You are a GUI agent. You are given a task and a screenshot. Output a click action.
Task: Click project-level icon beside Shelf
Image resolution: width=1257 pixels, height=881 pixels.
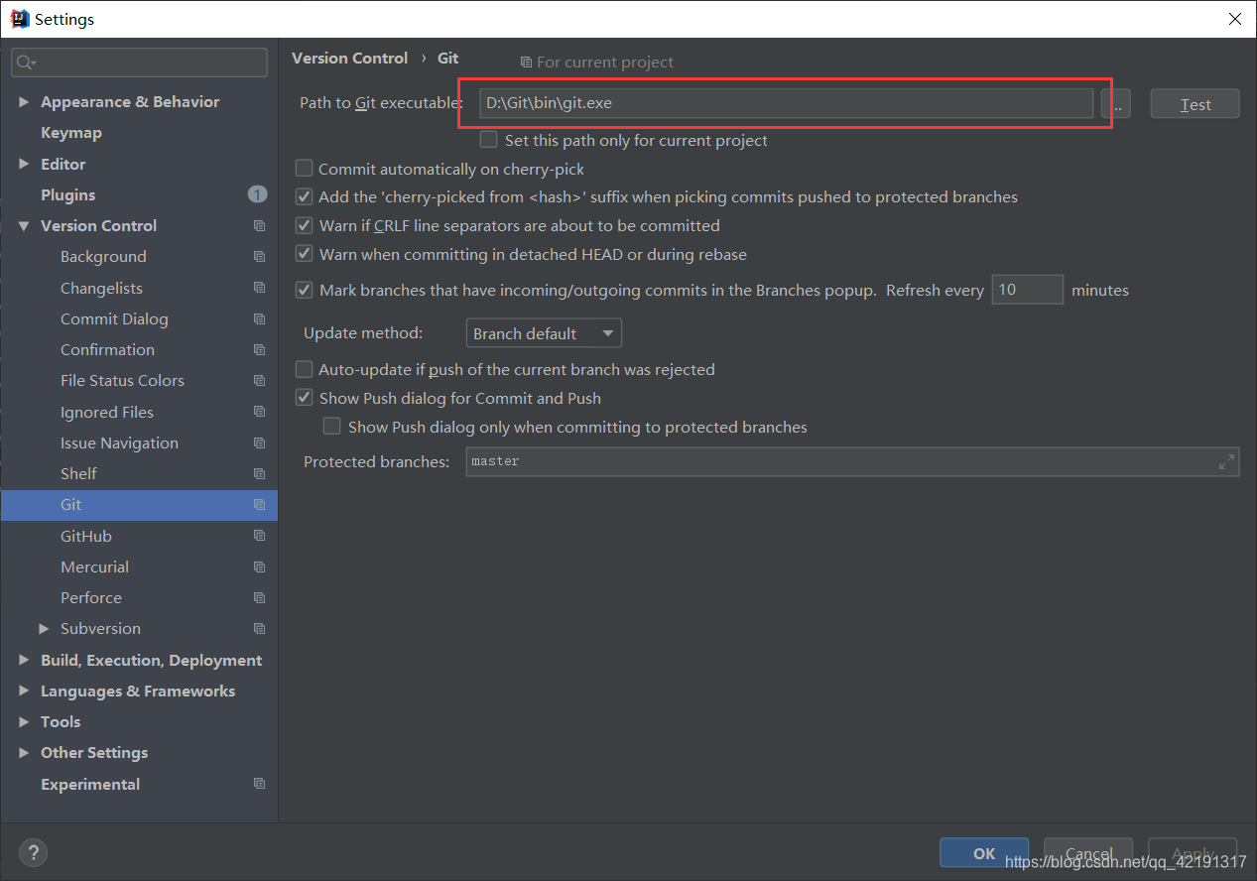pos(259,474)
